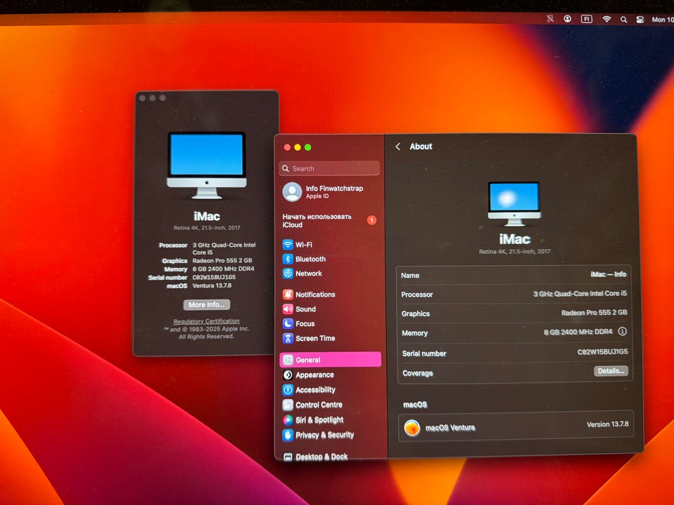Click the iMac image in small About window
The width and height of the screenshot is (674, 505).
tap(206, 166)
